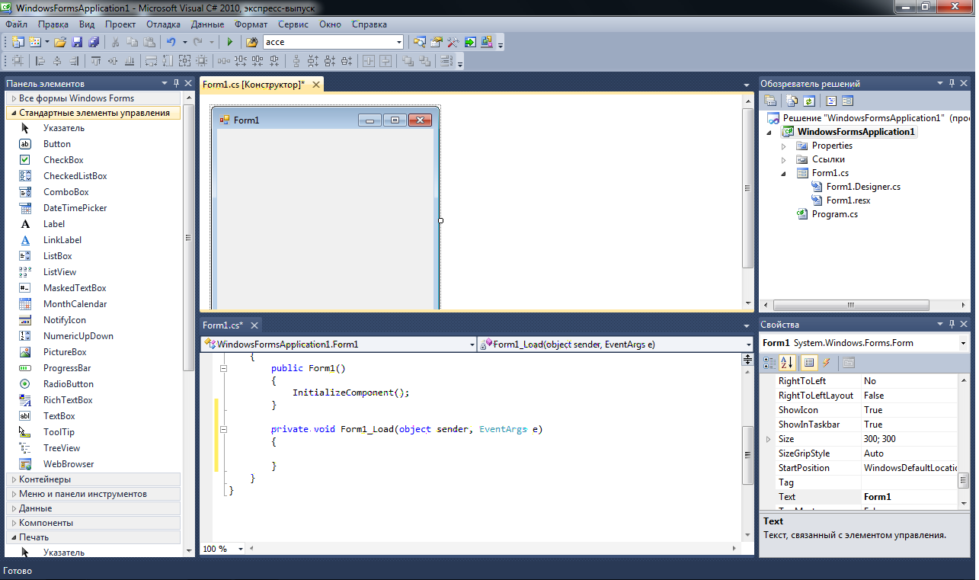This screenshot has height=580, width=979.
Task: Click the New Project toolbar icon
Action: 18,42
